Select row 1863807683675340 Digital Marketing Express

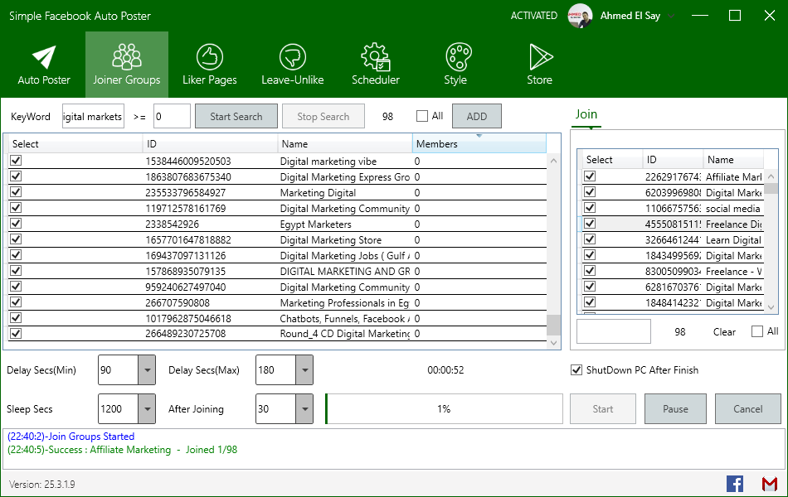point(277,176)
